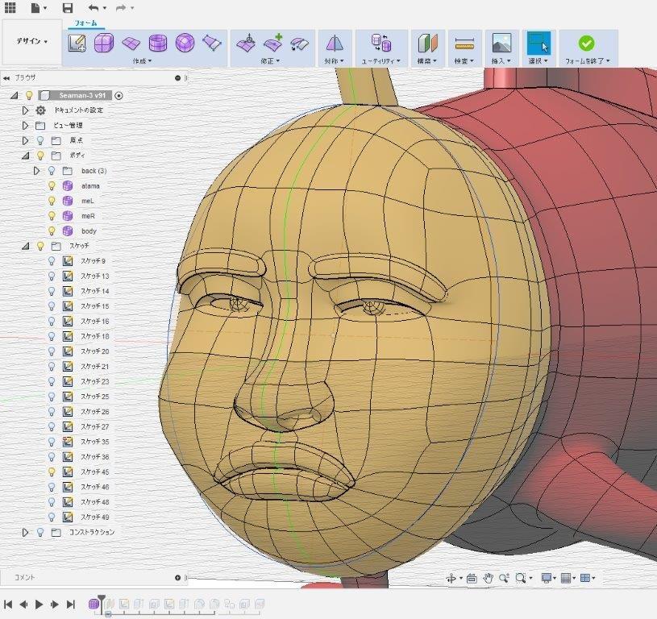Undo the last action
The image size is (657, 619).
click(x=94, y=7)
